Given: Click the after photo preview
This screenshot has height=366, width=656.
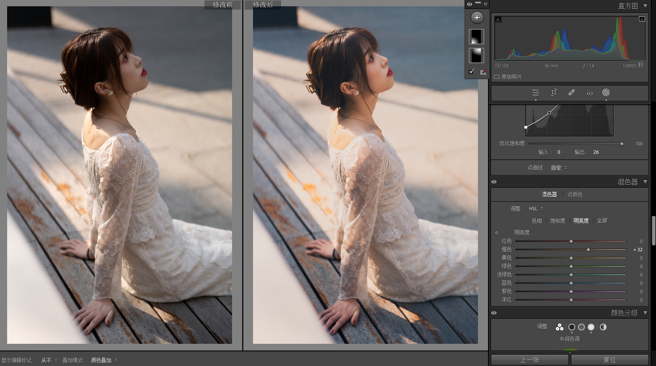Looking at the screenshot, I should 365,175.
